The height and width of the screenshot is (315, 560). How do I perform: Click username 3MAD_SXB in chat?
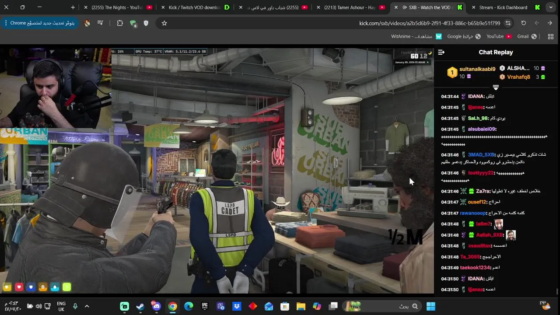tap(481, 155)
